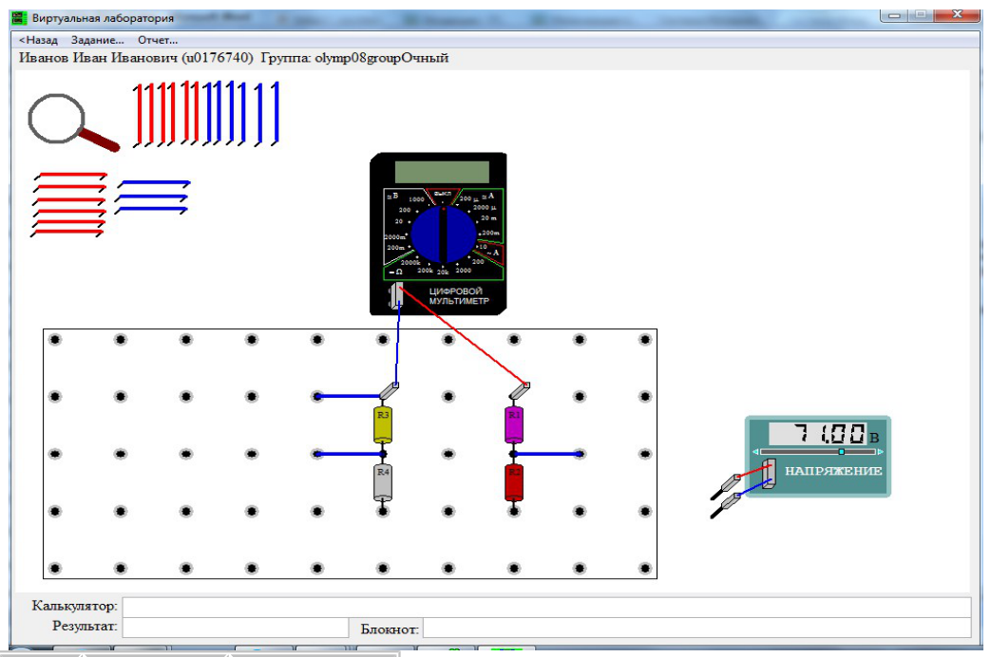Click the red R2 resistor

click(x=514, y=482)
